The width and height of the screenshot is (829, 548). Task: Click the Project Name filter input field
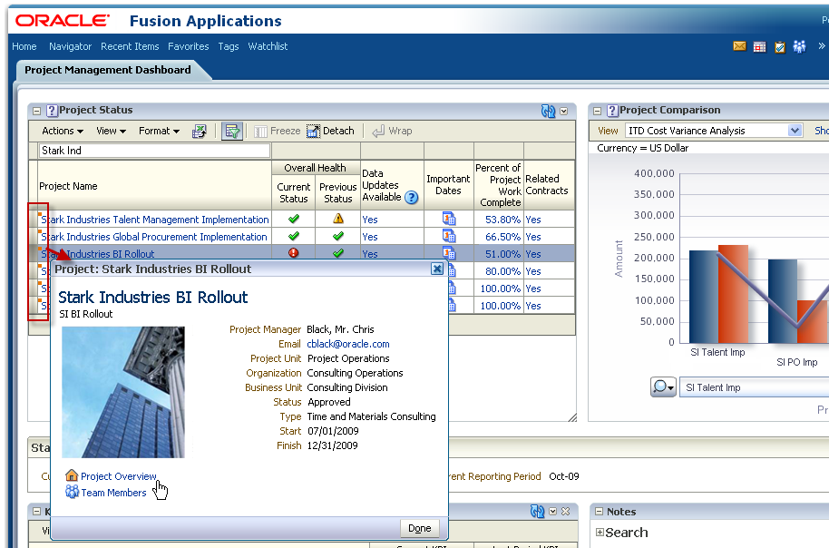pyautogui.click(x=154, y=151)
